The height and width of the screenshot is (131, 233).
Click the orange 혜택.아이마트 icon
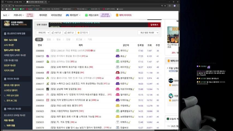pos(117,15)
